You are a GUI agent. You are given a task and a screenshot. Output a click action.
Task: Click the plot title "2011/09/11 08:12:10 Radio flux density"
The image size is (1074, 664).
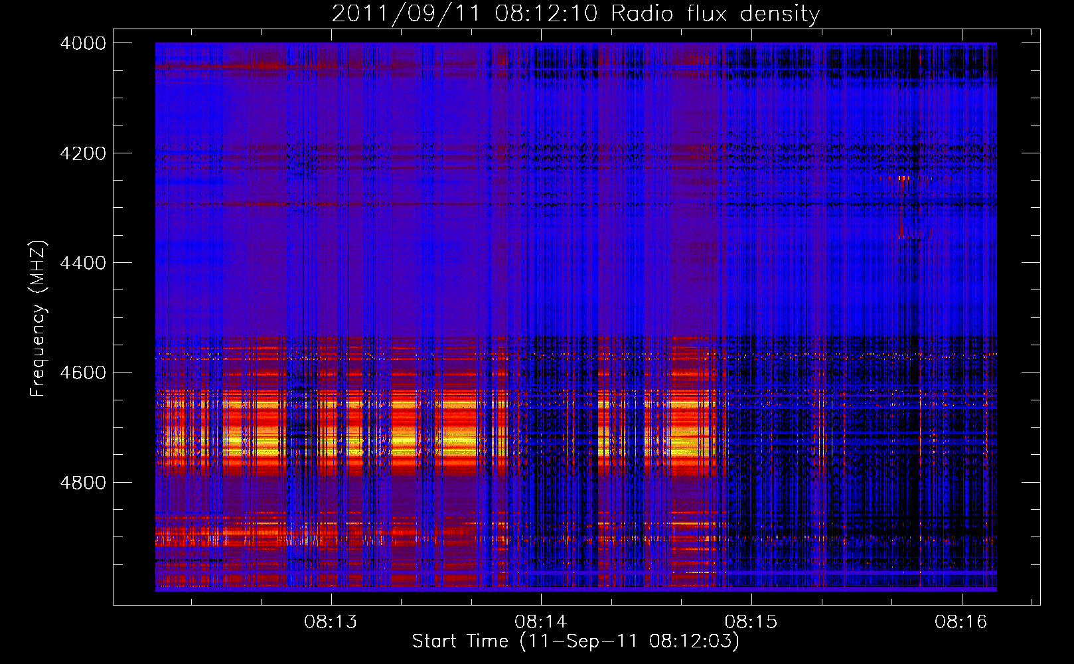(575, 13)
